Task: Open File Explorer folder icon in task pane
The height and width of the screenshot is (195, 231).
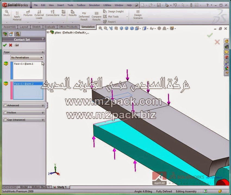Action: 226,52
